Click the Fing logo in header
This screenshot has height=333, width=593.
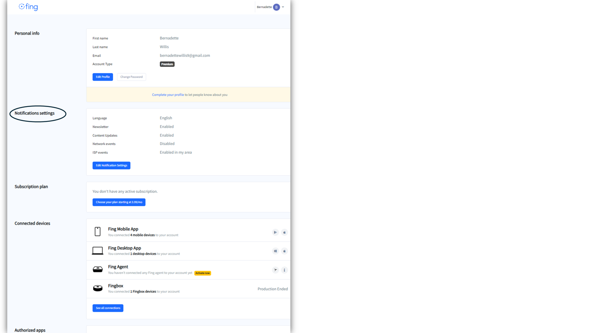[28, 7]
